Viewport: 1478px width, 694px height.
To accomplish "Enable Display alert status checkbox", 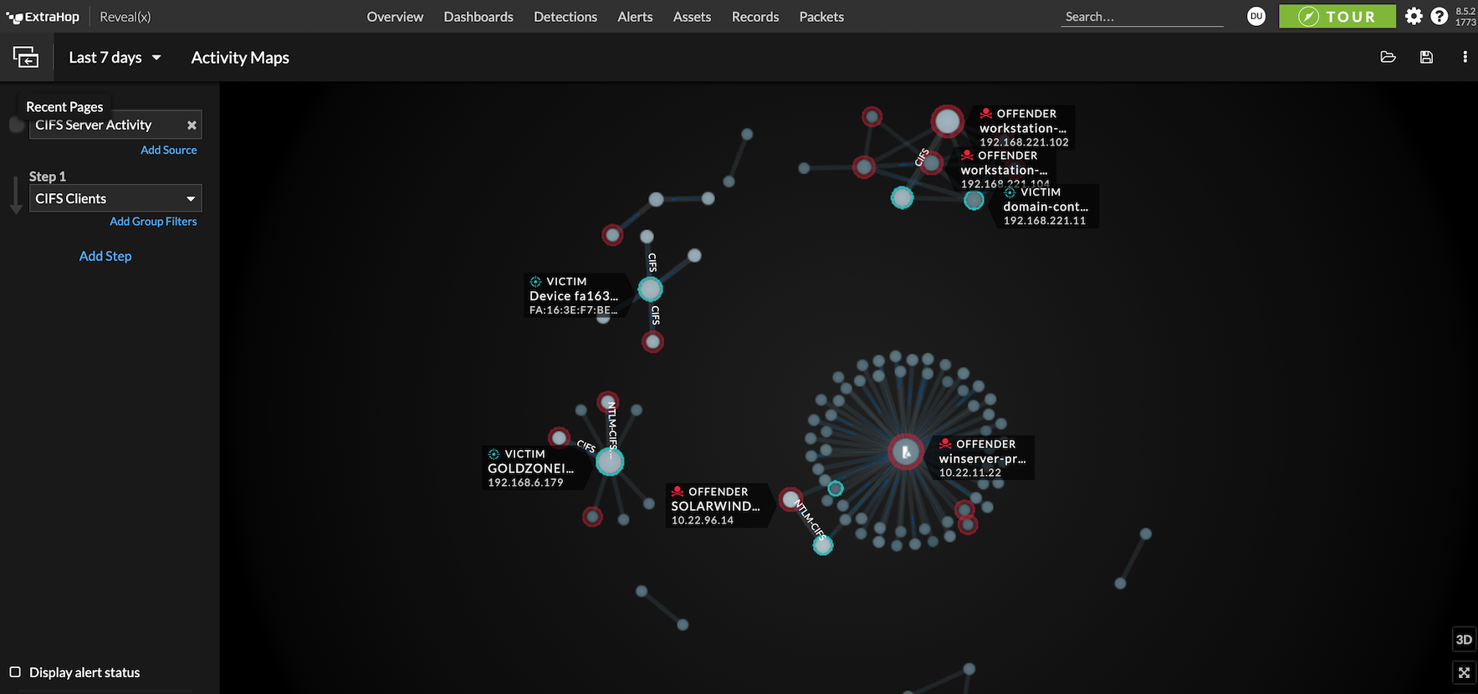I will (x=15, y=672).
